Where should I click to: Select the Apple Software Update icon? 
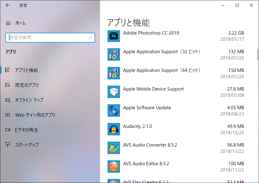pos(114,110)
